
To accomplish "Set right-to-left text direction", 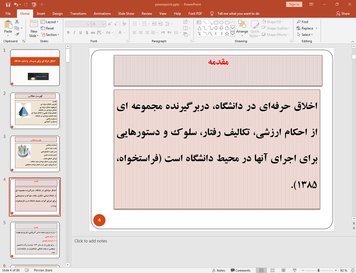I will coord(169,33).
